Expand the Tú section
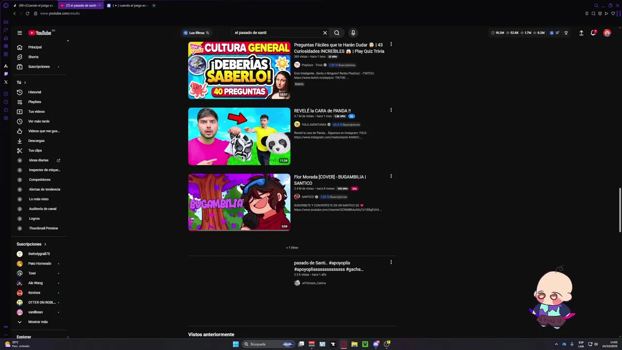Screen dimensions: 622x350 tap(21, 82)
